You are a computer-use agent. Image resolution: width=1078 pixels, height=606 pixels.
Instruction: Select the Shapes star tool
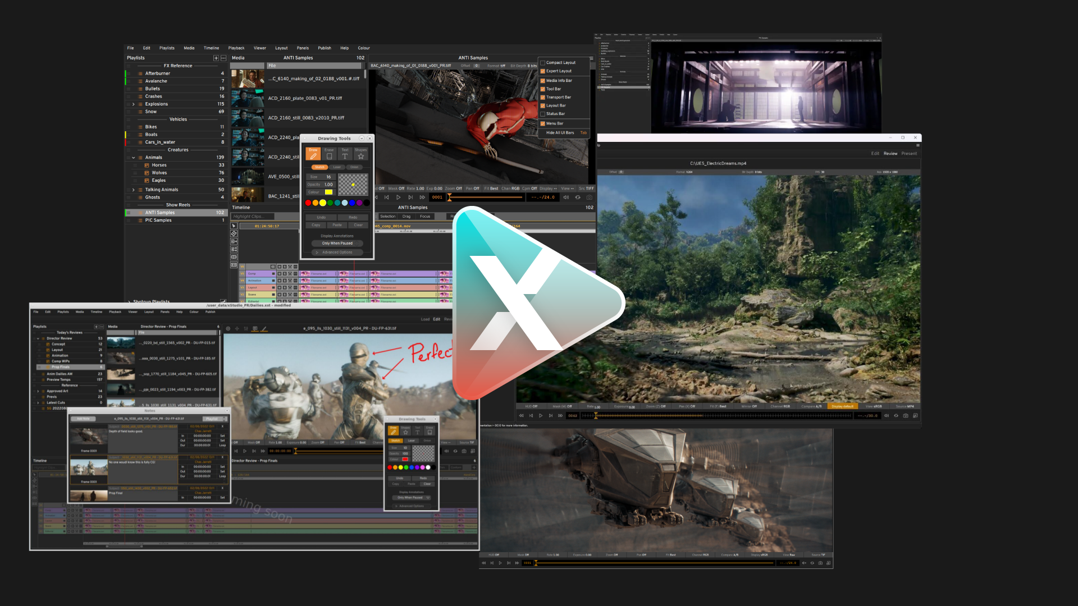tap(360, 154)
